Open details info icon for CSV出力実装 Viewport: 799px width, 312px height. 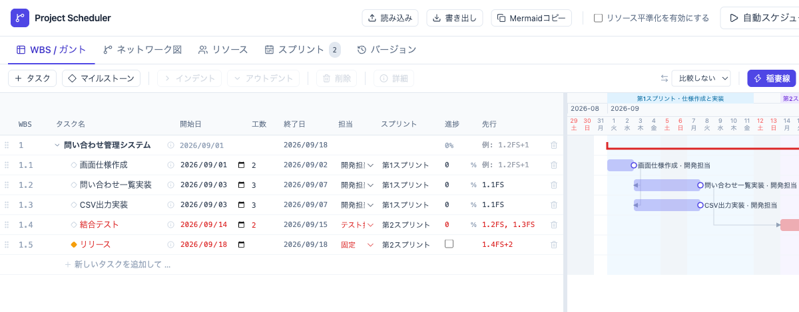(170, 205)
